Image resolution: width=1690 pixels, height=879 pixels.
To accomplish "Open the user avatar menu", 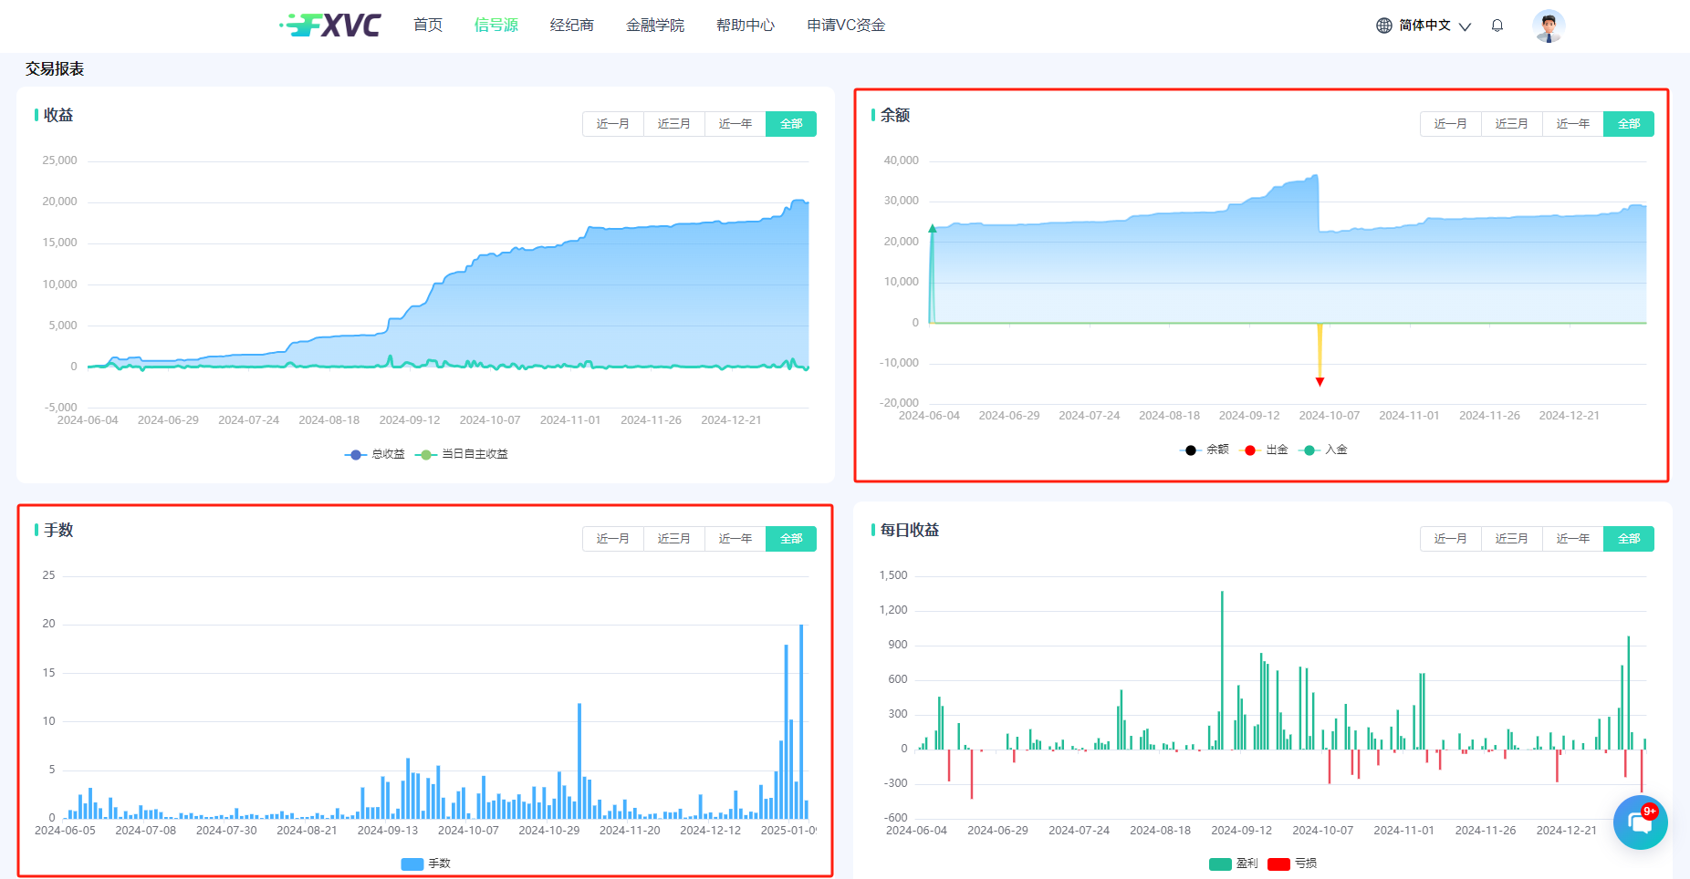I will (x=1549, y=26).
